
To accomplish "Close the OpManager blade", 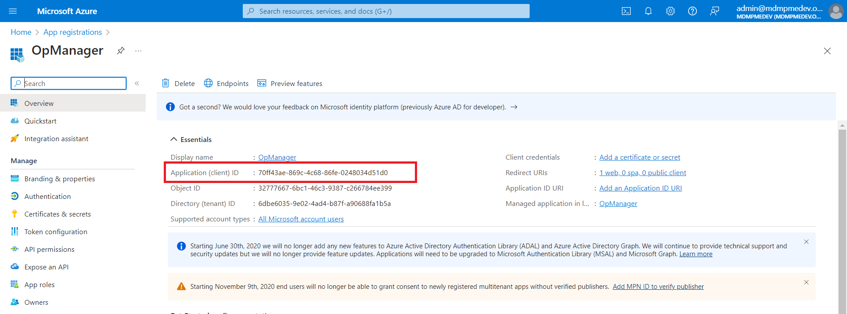I will coord(827,51).
